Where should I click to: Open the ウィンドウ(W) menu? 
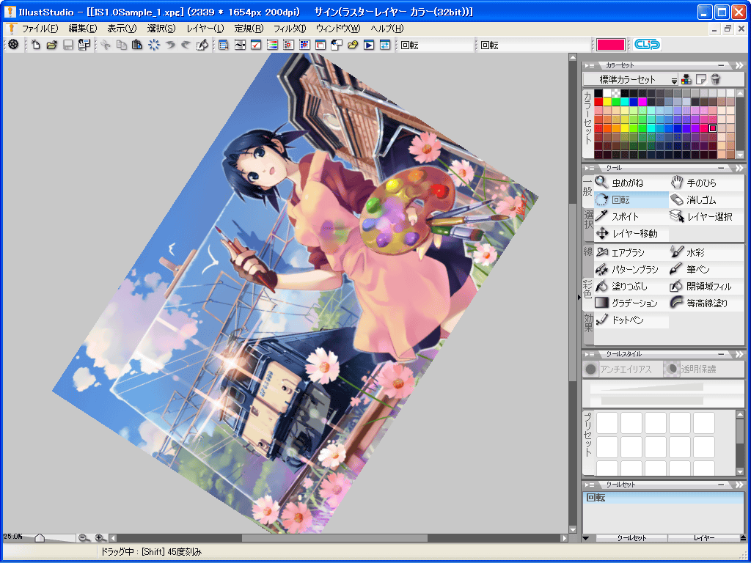tap(337, 29)
